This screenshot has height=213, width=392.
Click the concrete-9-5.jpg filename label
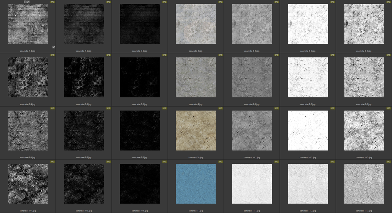click(83, 158)
